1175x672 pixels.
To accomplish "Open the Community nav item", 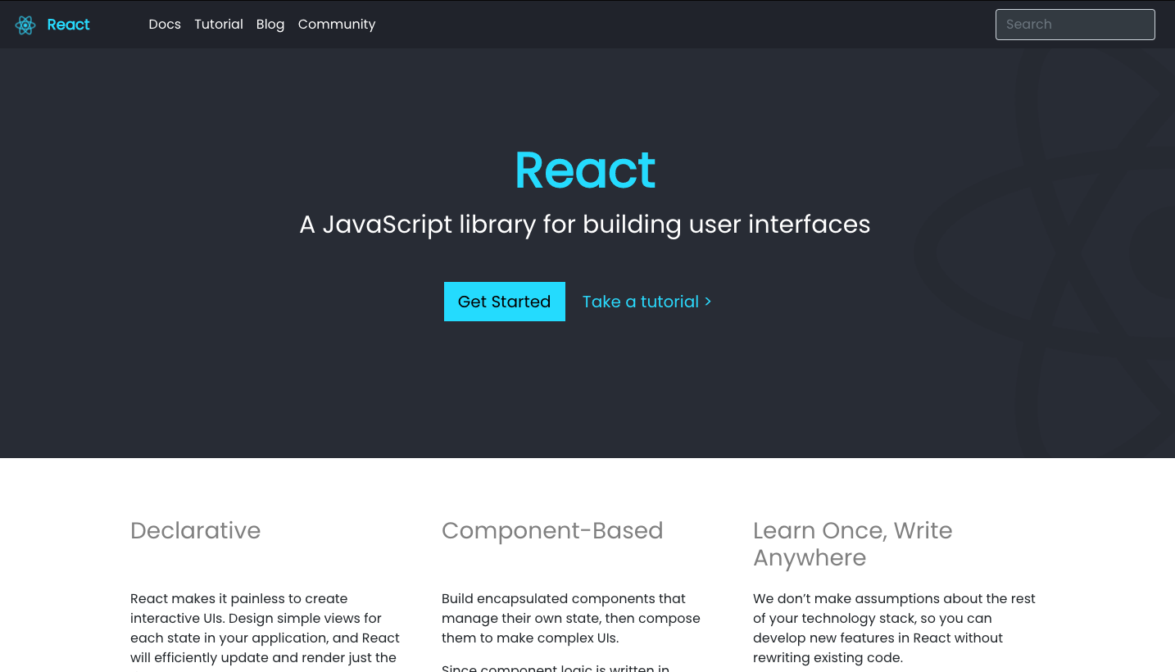I will [337, 25].
